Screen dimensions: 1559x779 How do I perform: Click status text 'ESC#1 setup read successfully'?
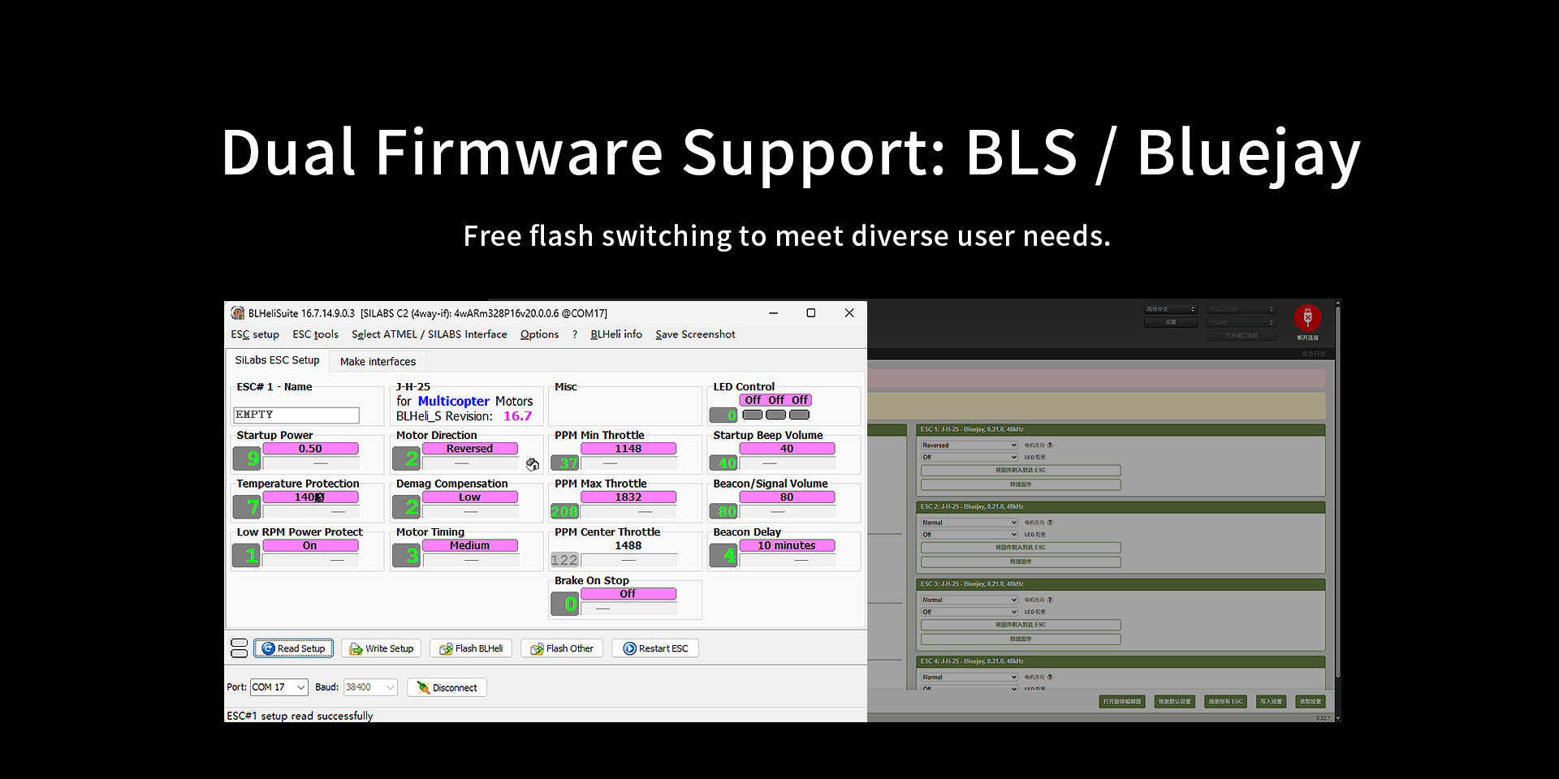(x=300, y=716)
